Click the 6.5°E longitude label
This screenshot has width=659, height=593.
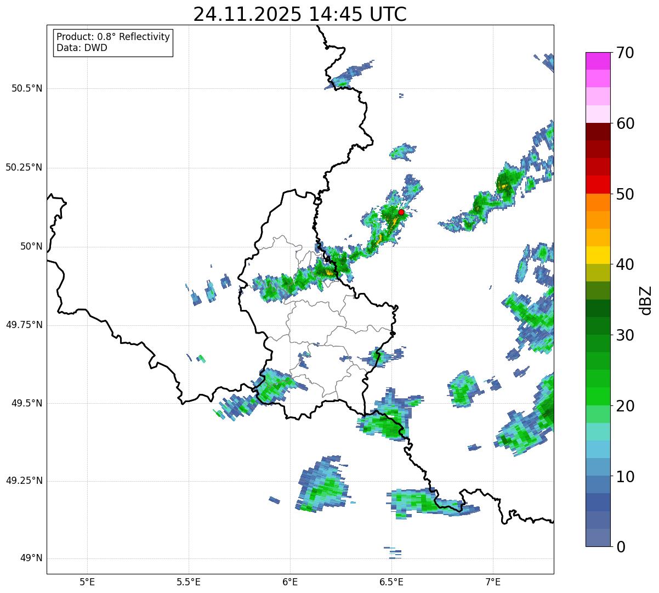(391, 581)
